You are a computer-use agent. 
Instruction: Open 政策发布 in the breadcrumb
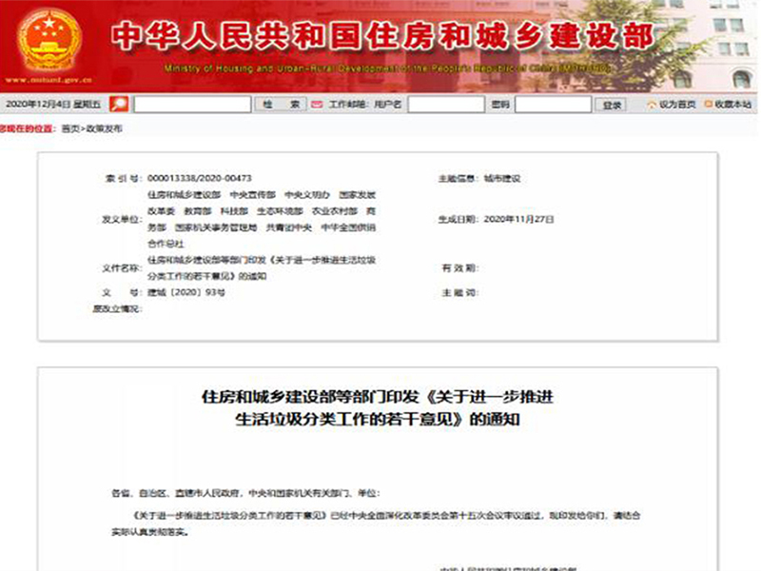point(104,128)
